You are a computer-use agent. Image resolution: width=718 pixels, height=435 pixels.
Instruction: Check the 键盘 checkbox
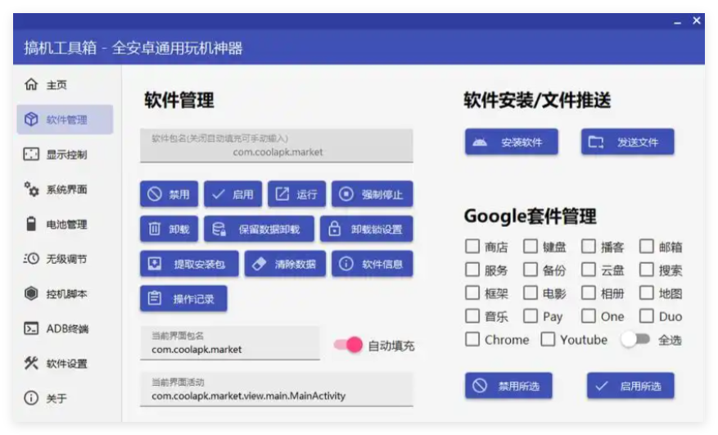pos(531,247)
